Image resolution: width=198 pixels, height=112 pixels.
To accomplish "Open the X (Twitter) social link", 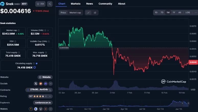I will point(36,84).
